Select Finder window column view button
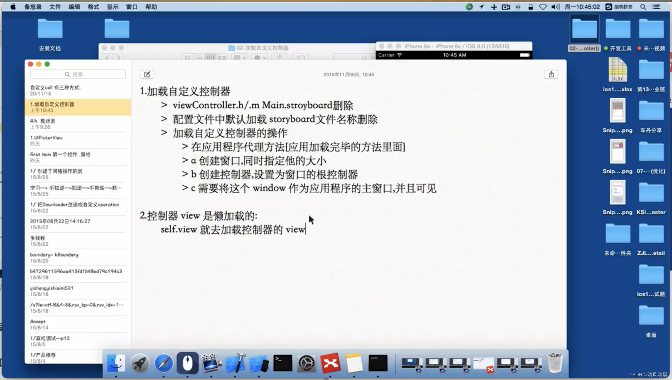The width and height of the screenshot is (672, 380). click(210, 57)
